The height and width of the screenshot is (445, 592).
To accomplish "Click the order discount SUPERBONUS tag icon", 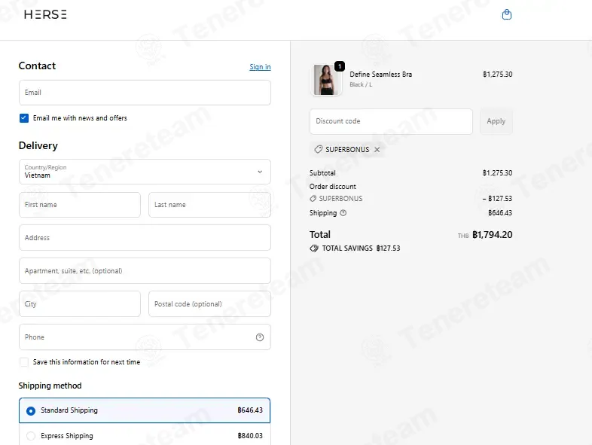I will click(x=313, y=199).
